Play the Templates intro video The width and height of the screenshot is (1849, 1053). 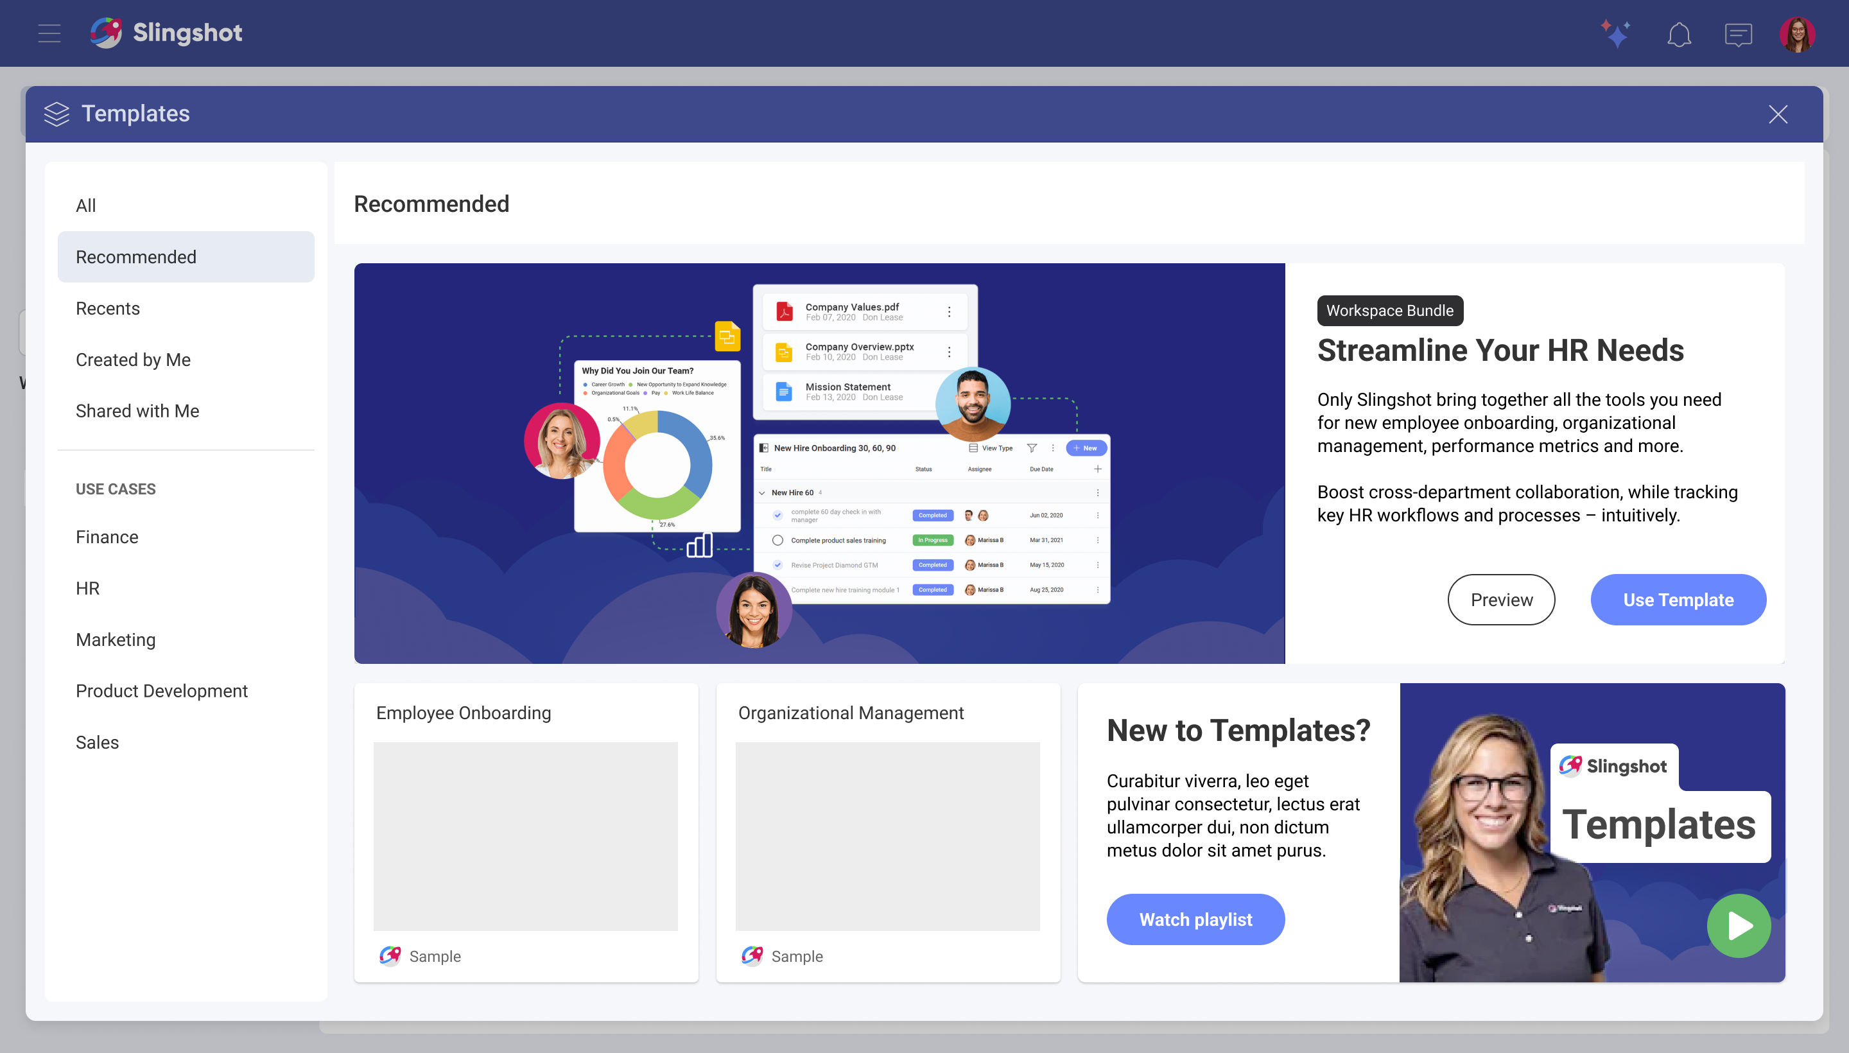[x=1739, y=926]
